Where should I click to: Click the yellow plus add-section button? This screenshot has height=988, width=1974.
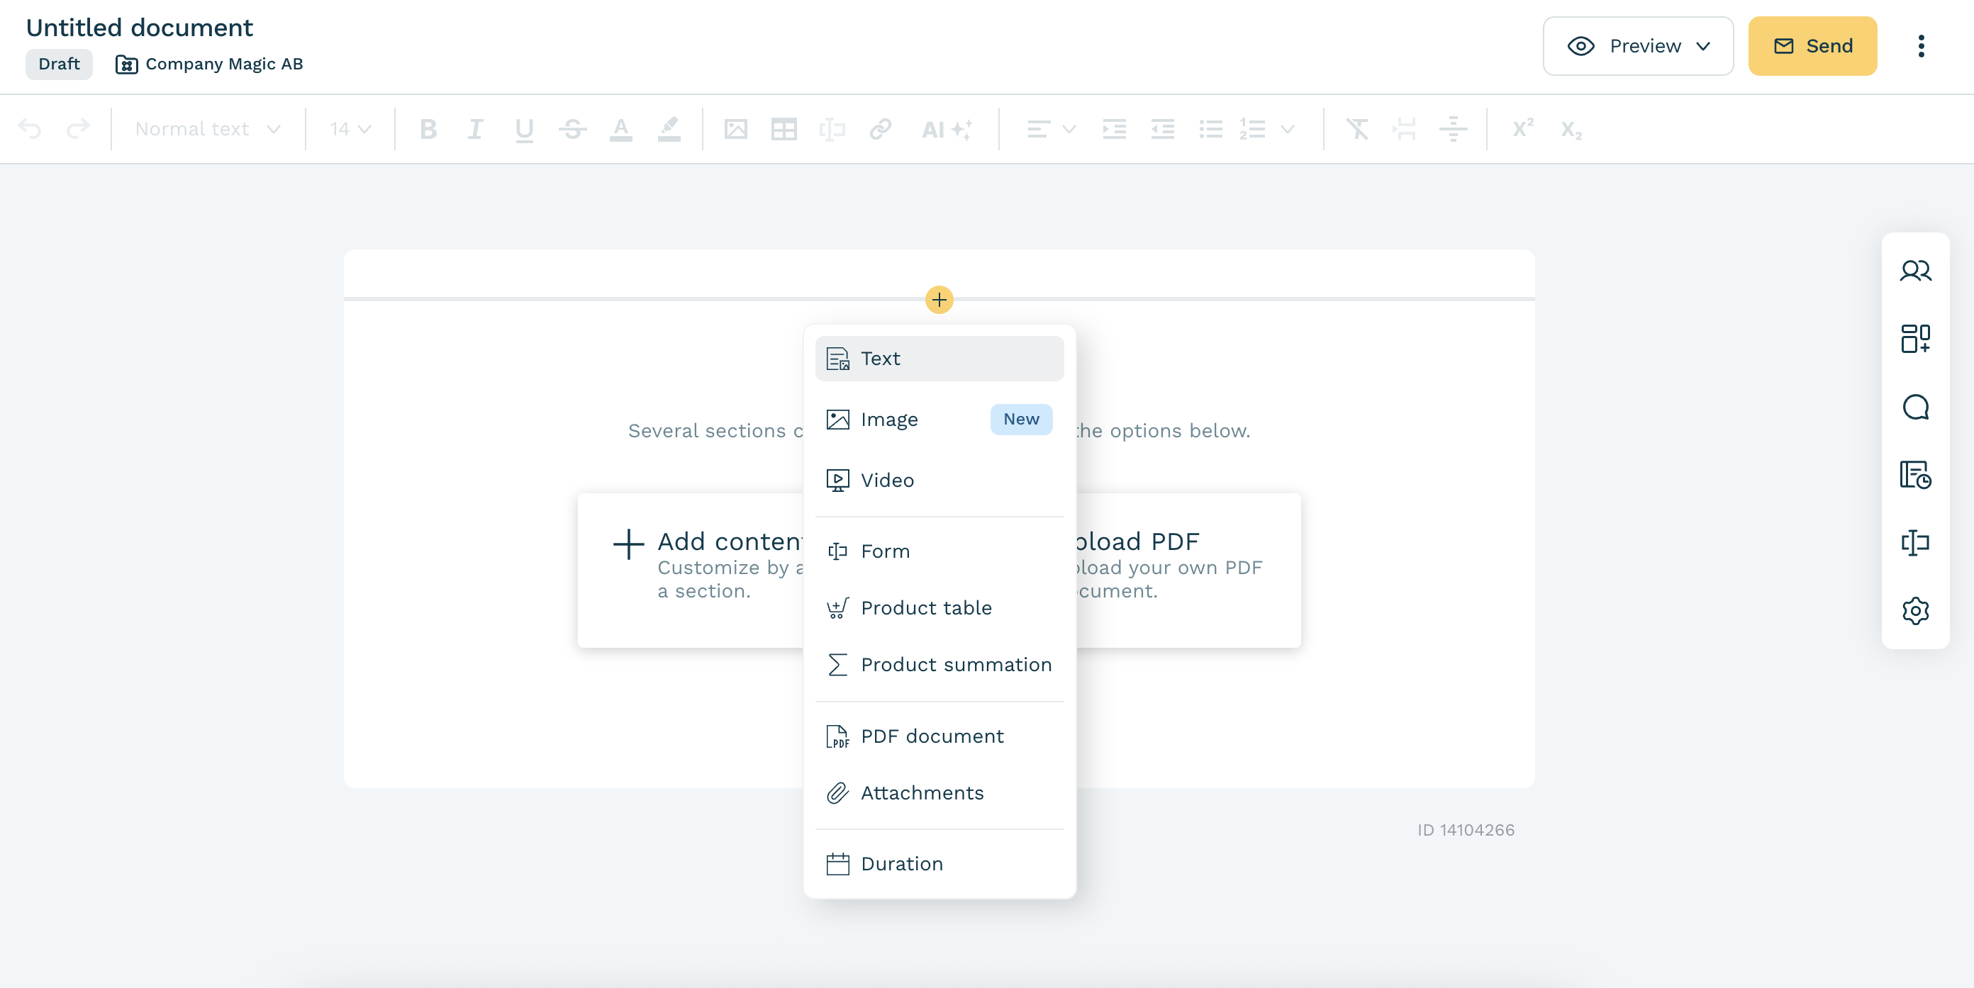tap(939, 300)
